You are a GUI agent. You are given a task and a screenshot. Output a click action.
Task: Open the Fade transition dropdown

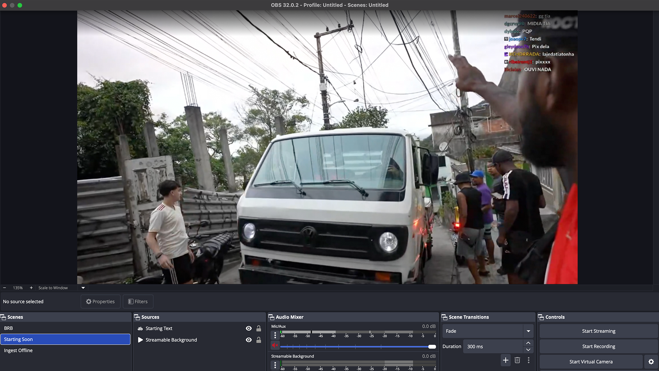(x=528, y=331)
